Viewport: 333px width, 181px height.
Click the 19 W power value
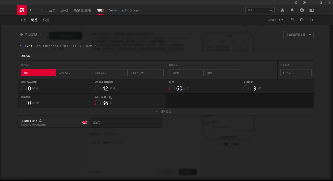(255, 88)
